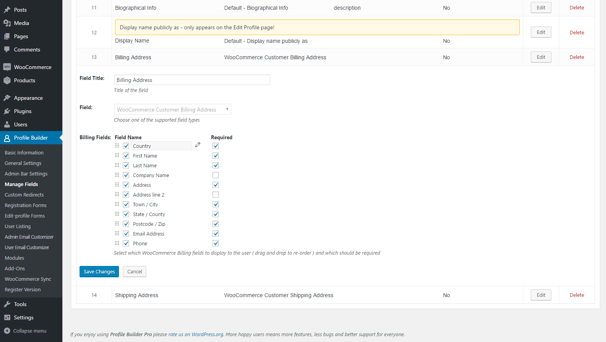606x342 pixels.
Task: Click the pencil edit icon beside Country
Action: point(198,145)
